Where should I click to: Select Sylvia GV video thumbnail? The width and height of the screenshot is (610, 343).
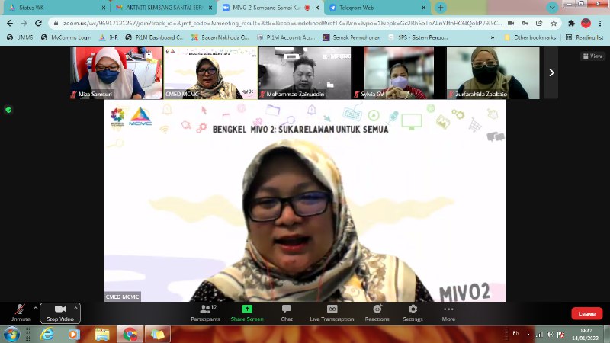[x=399, y=73]
